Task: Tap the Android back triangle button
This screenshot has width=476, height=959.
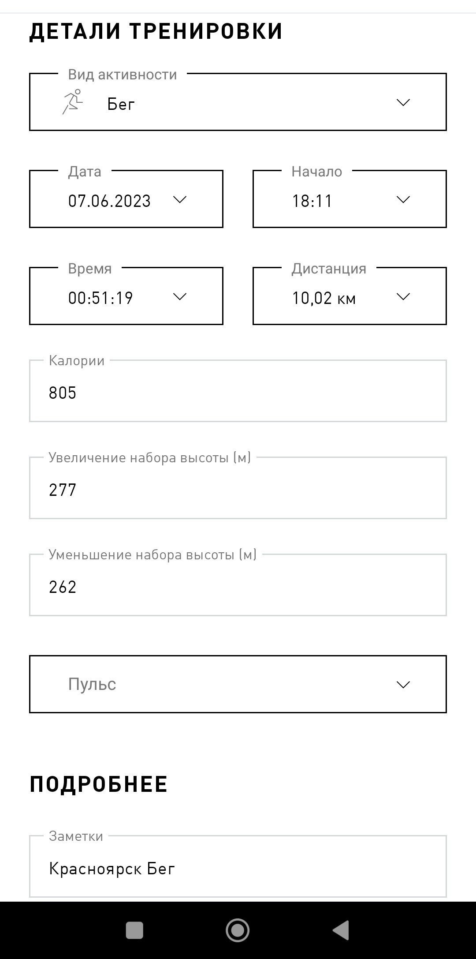Action: coord(341,930)
